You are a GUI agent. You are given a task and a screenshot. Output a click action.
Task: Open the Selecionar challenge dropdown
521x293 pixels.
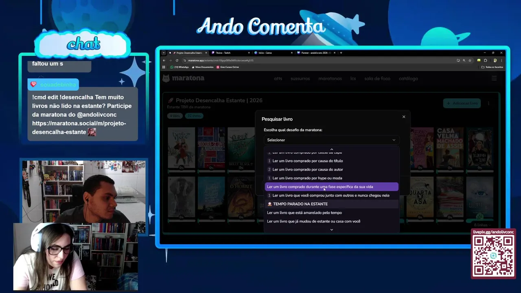coord(331,140)
